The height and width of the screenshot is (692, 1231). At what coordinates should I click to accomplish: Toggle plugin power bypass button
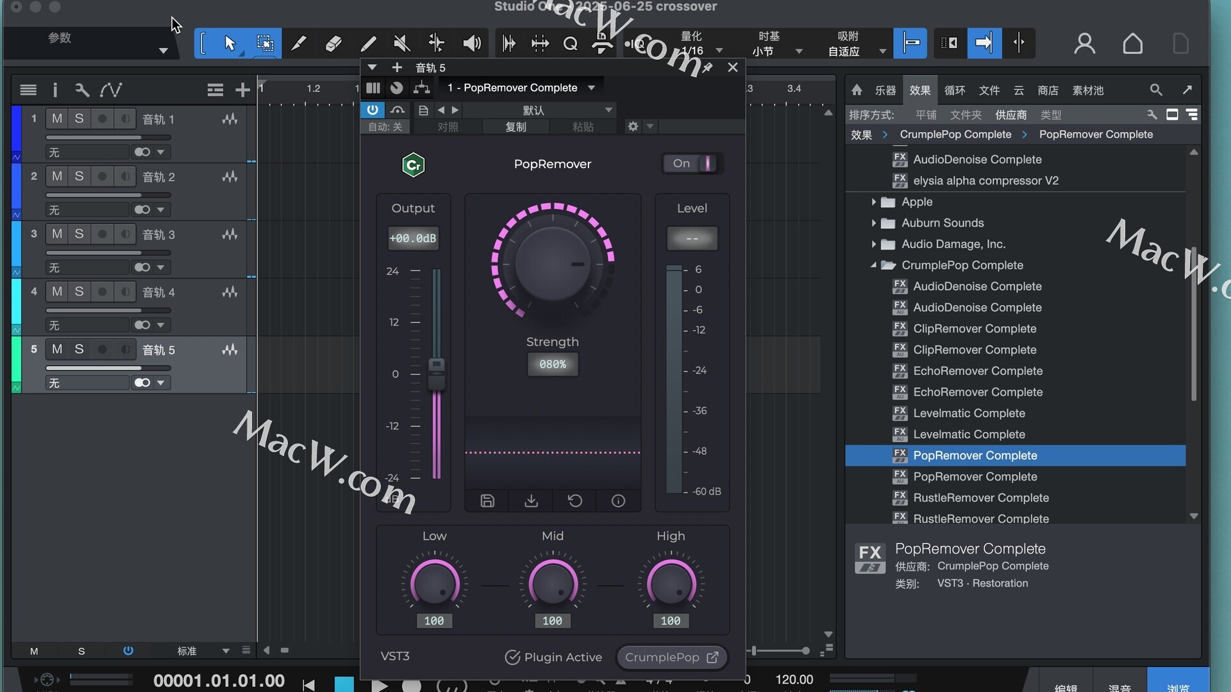(373, 110)
